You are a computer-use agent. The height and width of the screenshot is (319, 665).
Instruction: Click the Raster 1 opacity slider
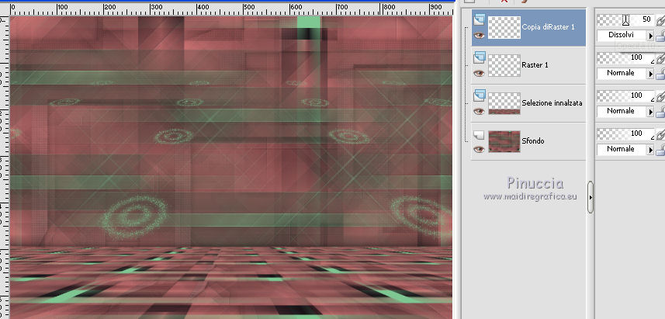tap(625, 57)
